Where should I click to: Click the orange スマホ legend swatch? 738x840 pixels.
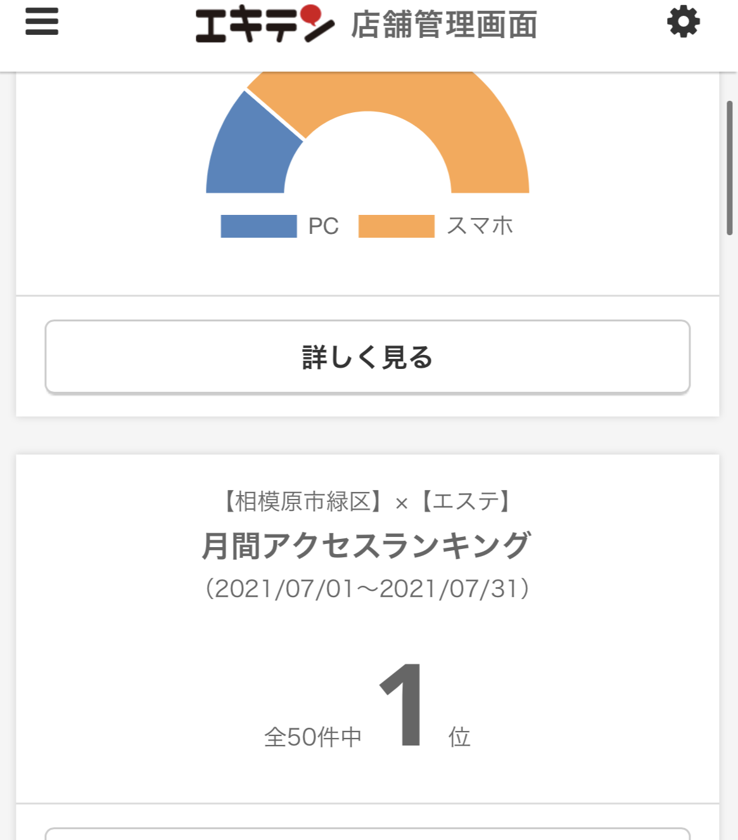pos(397,226)
